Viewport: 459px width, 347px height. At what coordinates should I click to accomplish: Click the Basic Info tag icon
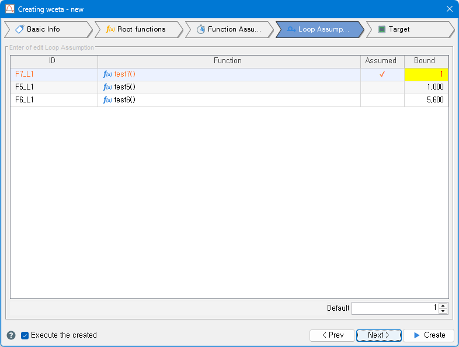19,29
